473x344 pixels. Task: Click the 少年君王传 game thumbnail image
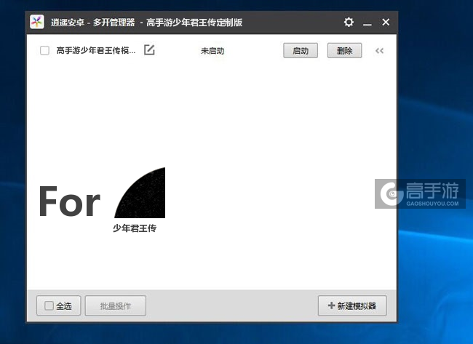tap(140, 193)
